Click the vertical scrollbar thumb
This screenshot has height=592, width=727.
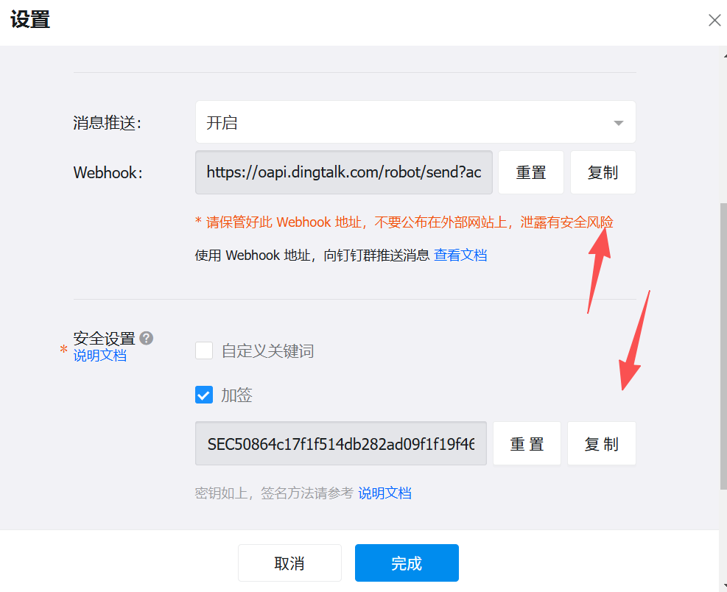723,346
